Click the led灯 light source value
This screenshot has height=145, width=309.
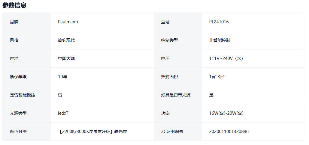point(63,113)
